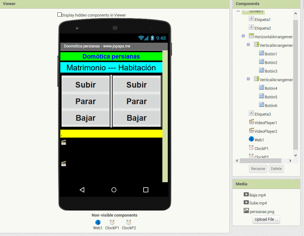Select Botón4 in the component tree
The height and width of the screenshot is (236, 304).
(271, 88)
